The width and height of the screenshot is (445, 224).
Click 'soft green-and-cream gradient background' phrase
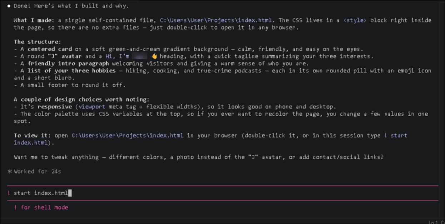160,49
